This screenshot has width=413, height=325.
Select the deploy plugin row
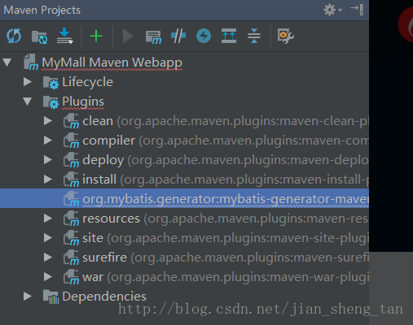click(184, 160)
